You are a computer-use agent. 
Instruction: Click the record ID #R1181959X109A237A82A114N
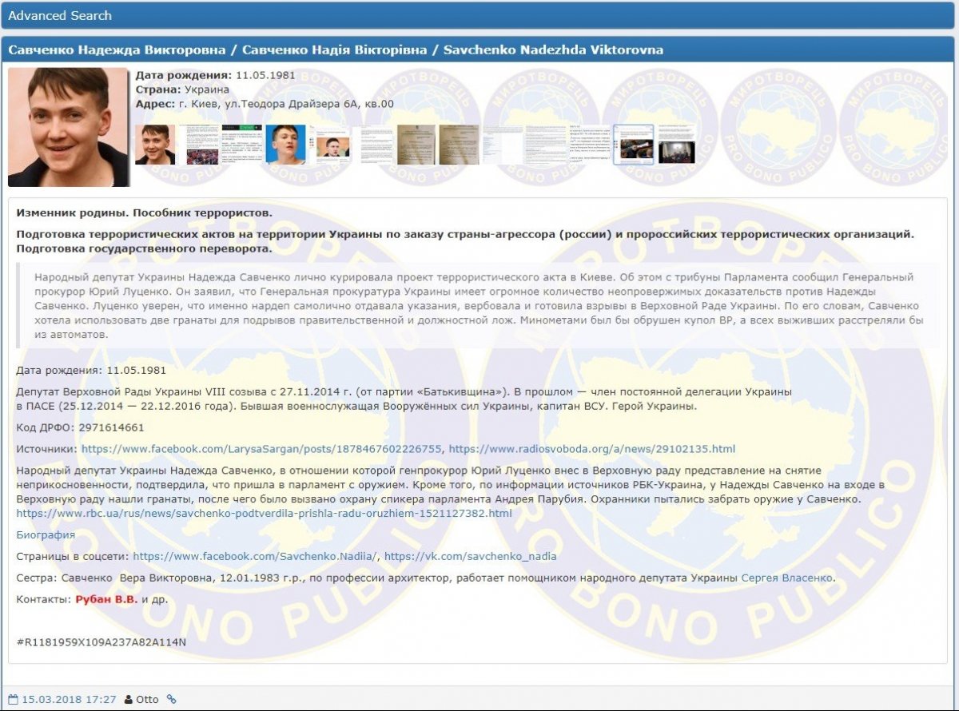[101, 642]
